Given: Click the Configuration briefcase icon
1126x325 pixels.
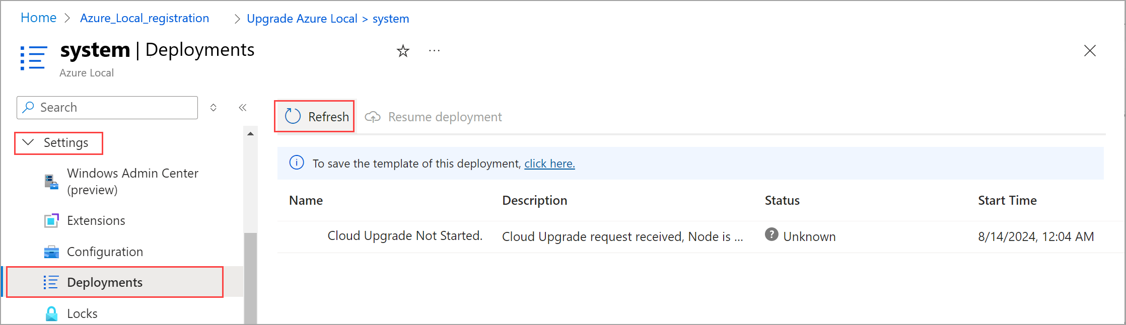Looking at the screenshot, I should 51,252.
